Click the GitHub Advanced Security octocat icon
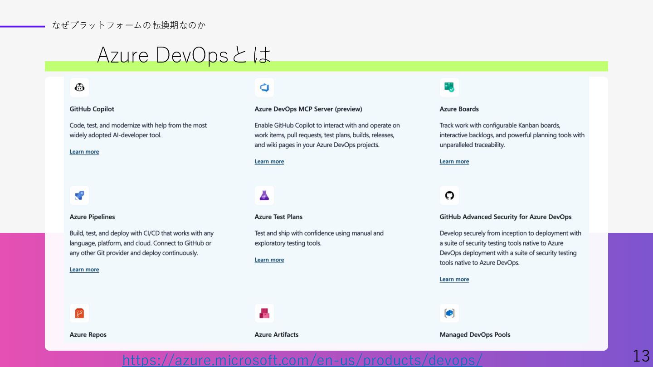 pyautogui.click(x=449, y=195)
